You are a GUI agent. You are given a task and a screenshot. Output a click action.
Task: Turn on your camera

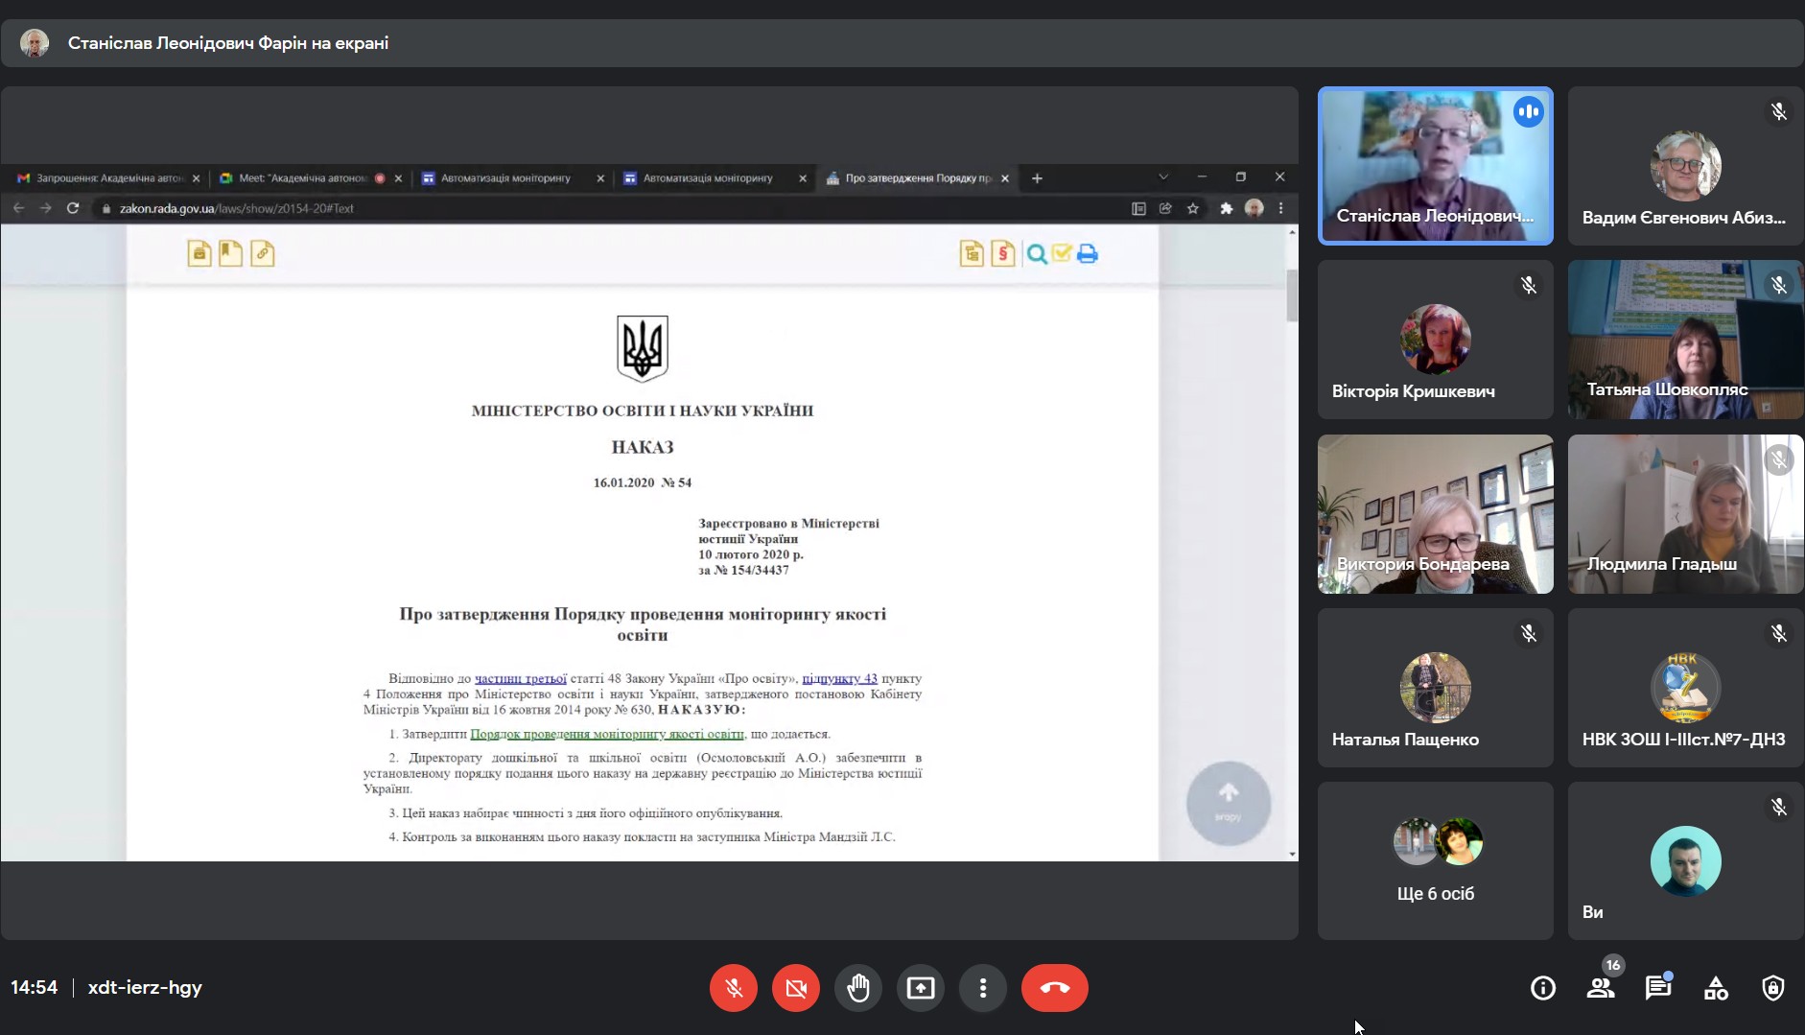796,988
